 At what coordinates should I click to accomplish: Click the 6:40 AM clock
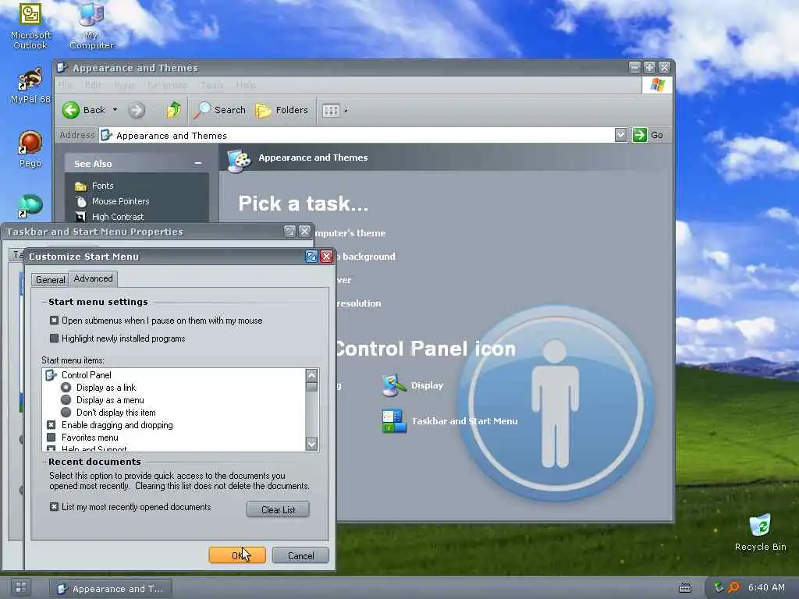click(766, 587)
